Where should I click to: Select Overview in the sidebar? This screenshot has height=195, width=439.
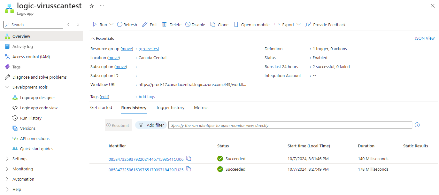42,36
